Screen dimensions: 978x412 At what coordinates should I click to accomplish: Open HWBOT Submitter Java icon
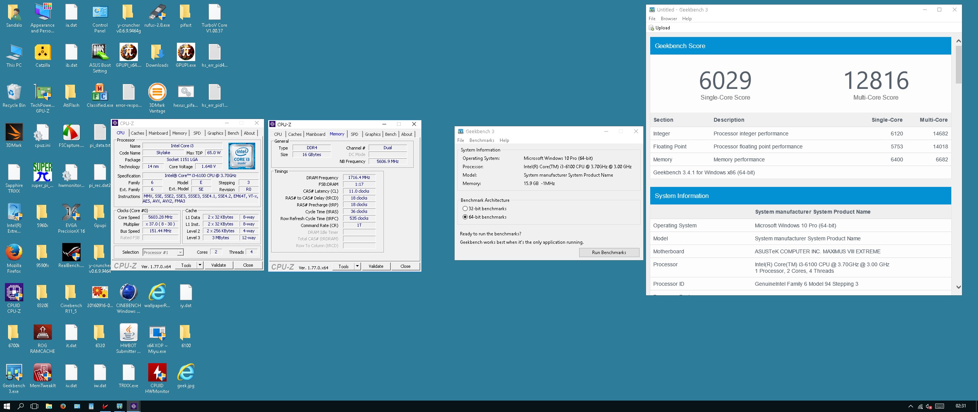point(128,339)
